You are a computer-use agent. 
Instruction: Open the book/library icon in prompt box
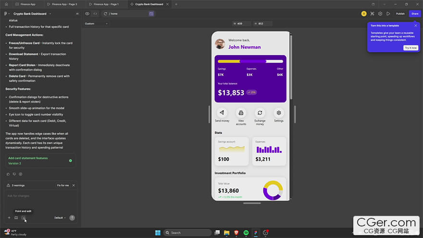click(16, 218)
